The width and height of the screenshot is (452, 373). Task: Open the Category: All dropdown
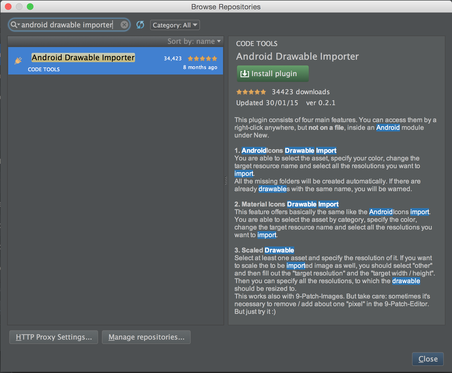(175, 25)
